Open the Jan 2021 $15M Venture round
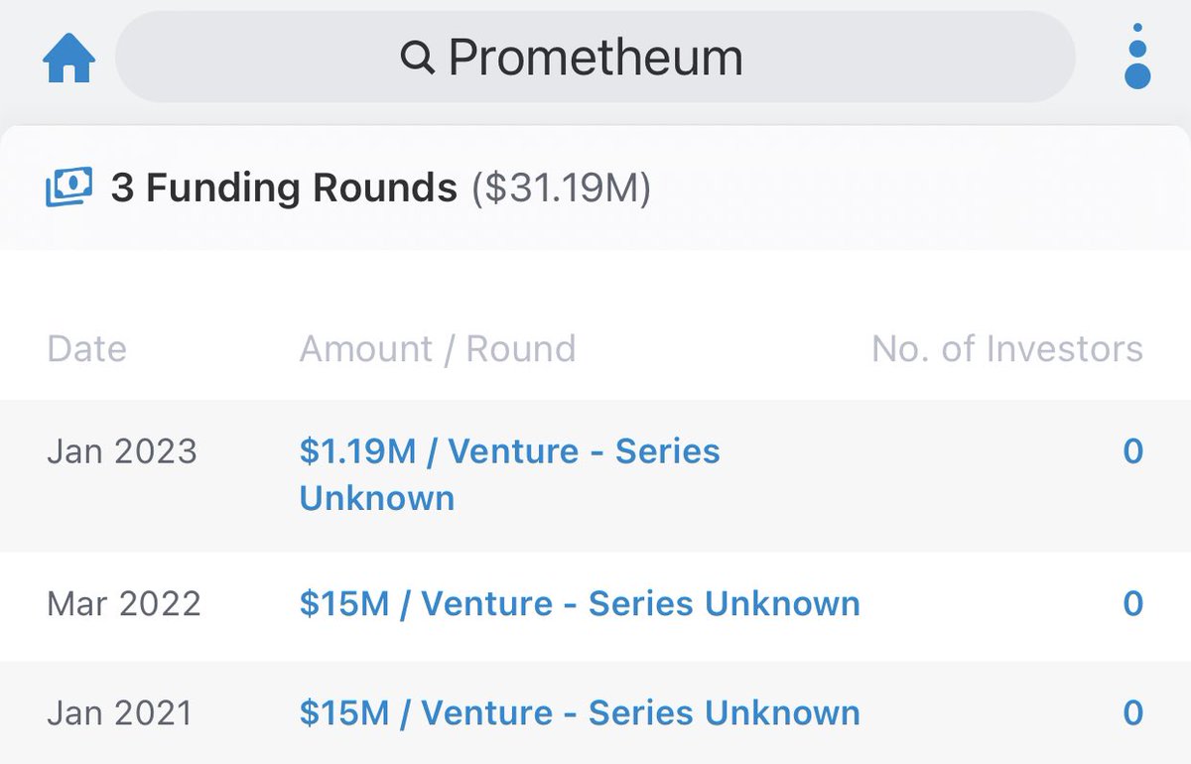This screenshot has height=764, width=1191. [579, 713]
